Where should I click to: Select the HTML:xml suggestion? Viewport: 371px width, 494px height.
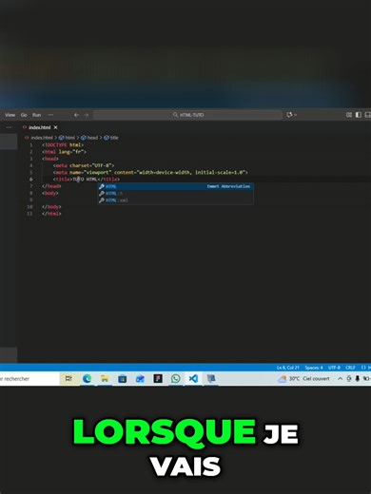(175, 200)
